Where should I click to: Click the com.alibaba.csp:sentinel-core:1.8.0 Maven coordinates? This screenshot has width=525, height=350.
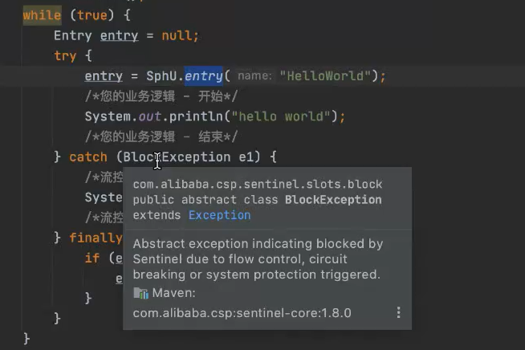point(242,313)
